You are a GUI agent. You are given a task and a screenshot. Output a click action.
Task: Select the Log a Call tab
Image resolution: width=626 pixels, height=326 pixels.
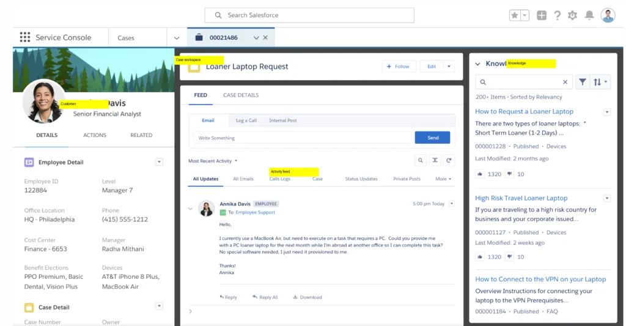246,120
